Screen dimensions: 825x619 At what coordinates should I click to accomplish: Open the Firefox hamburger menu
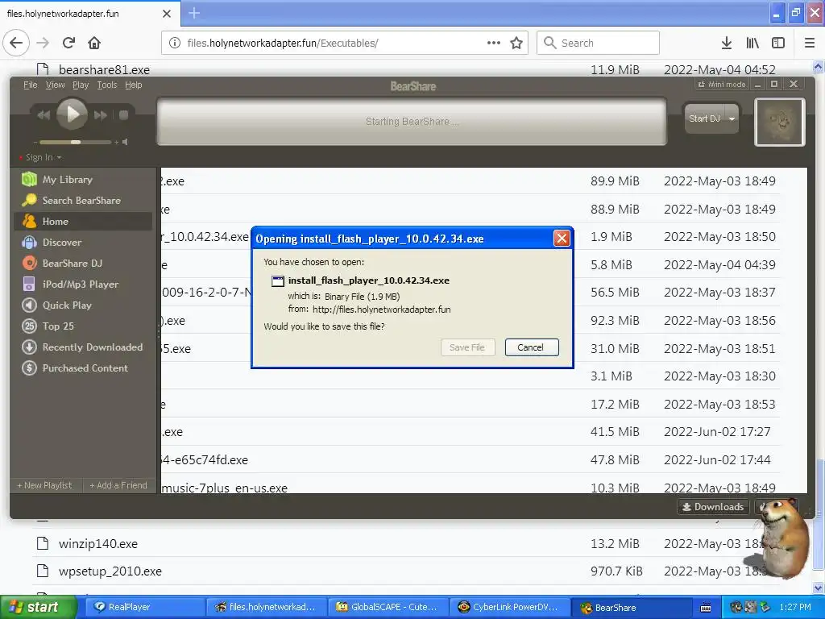point(810,44)
